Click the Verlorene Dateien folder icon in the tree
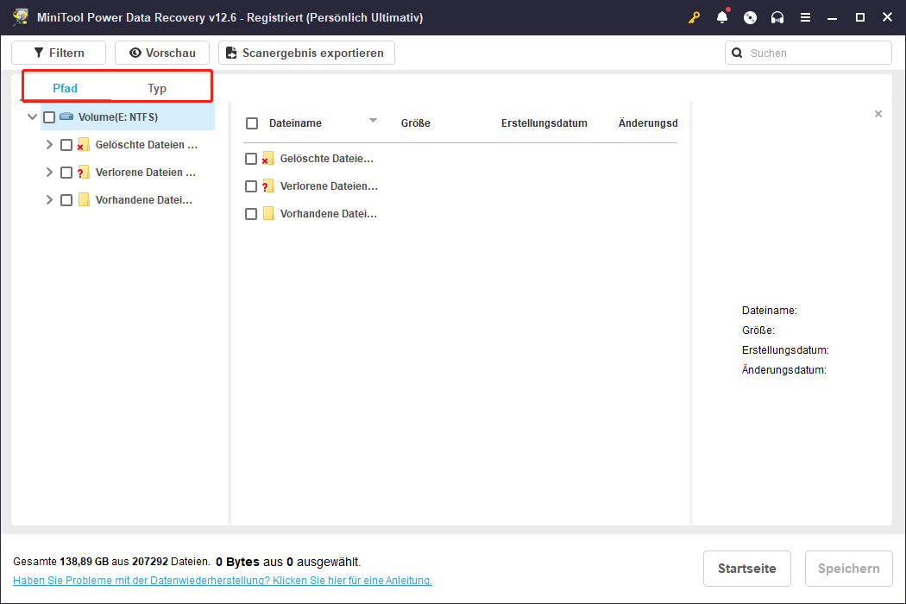Image resolution: width=906 pixels, height=604 pixels. [x=83, y=173]
